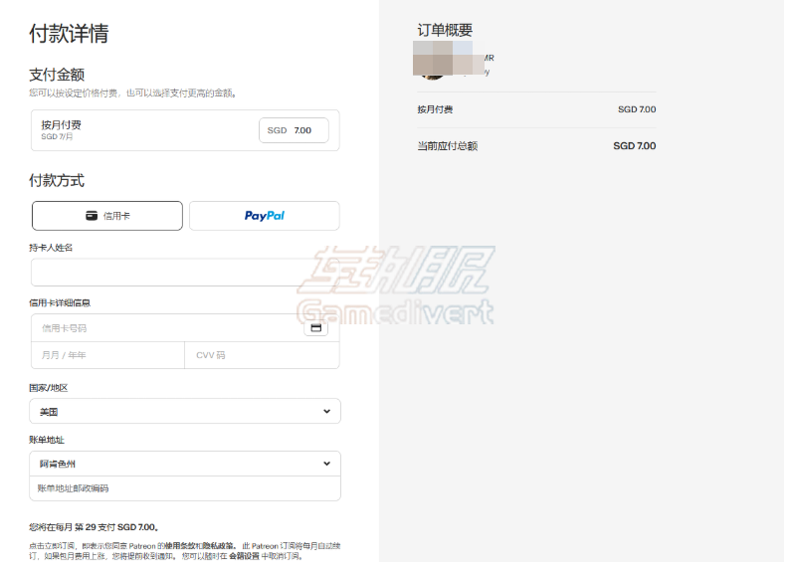792x570 pixels.
Task: Click the 支付金额 heading
Action: pyautogui.click(x=57, y=75)
